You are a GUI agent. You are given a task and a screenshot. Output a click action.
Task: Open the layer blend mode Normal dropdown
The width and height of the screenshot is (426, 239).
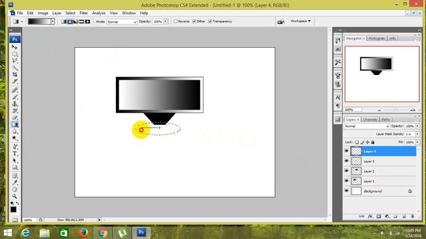pos(367,126)
